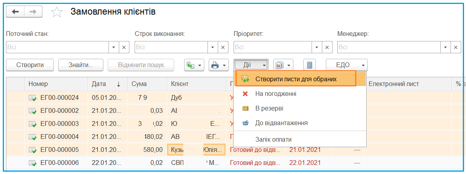
Task: Click the Відмінити пошук button
Action: 141,65
